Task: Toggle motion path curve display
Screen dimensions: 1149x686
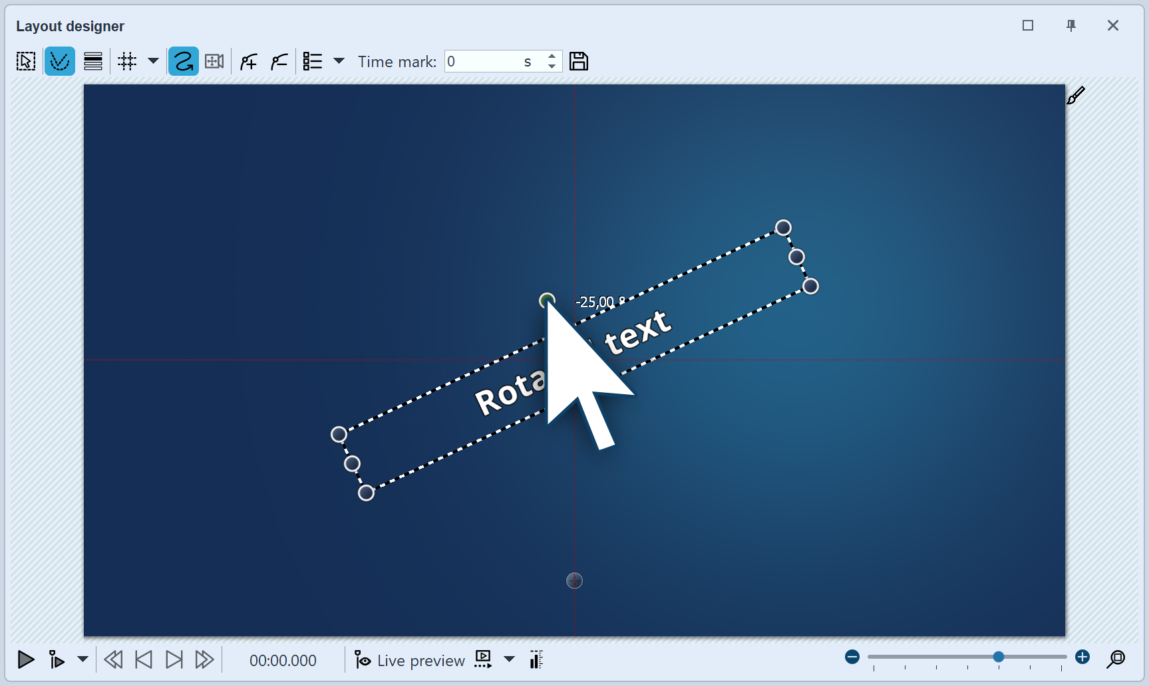Action: point(59,60)
